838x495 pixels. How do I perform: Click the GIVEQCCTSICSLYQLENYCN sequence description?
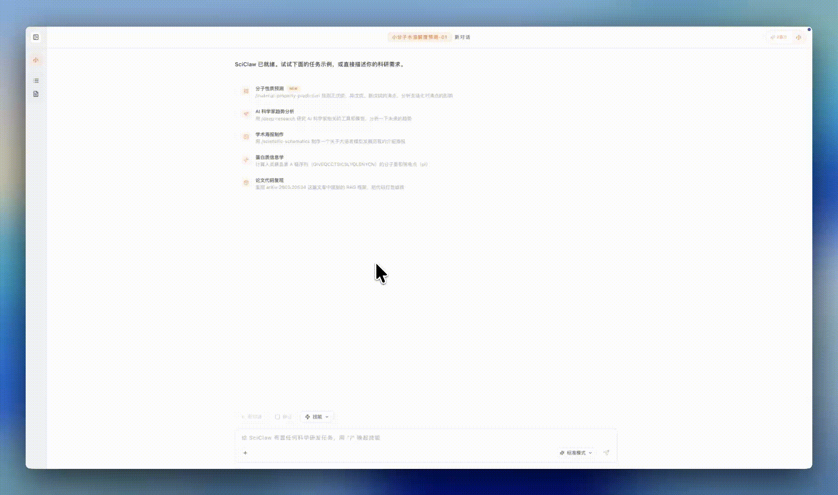pos(342,165)
